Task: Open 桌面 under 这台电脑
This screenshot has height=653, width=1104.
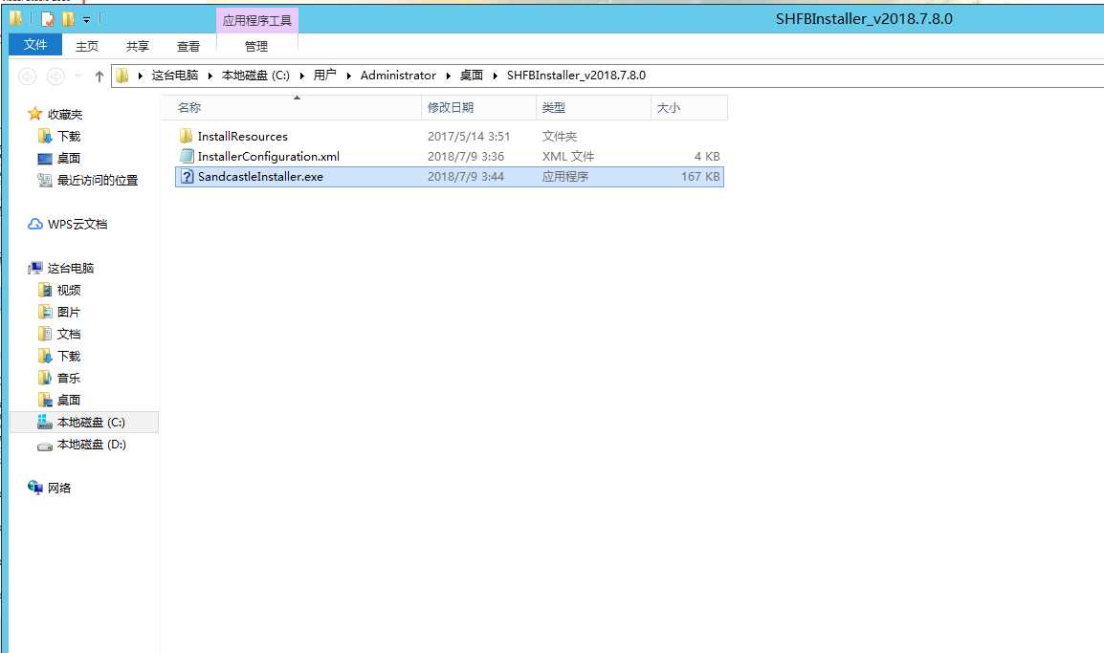Action: point(68,400)
